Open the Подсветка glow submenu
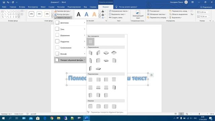This screenshot has height=121, width=215. coord(70,41)
